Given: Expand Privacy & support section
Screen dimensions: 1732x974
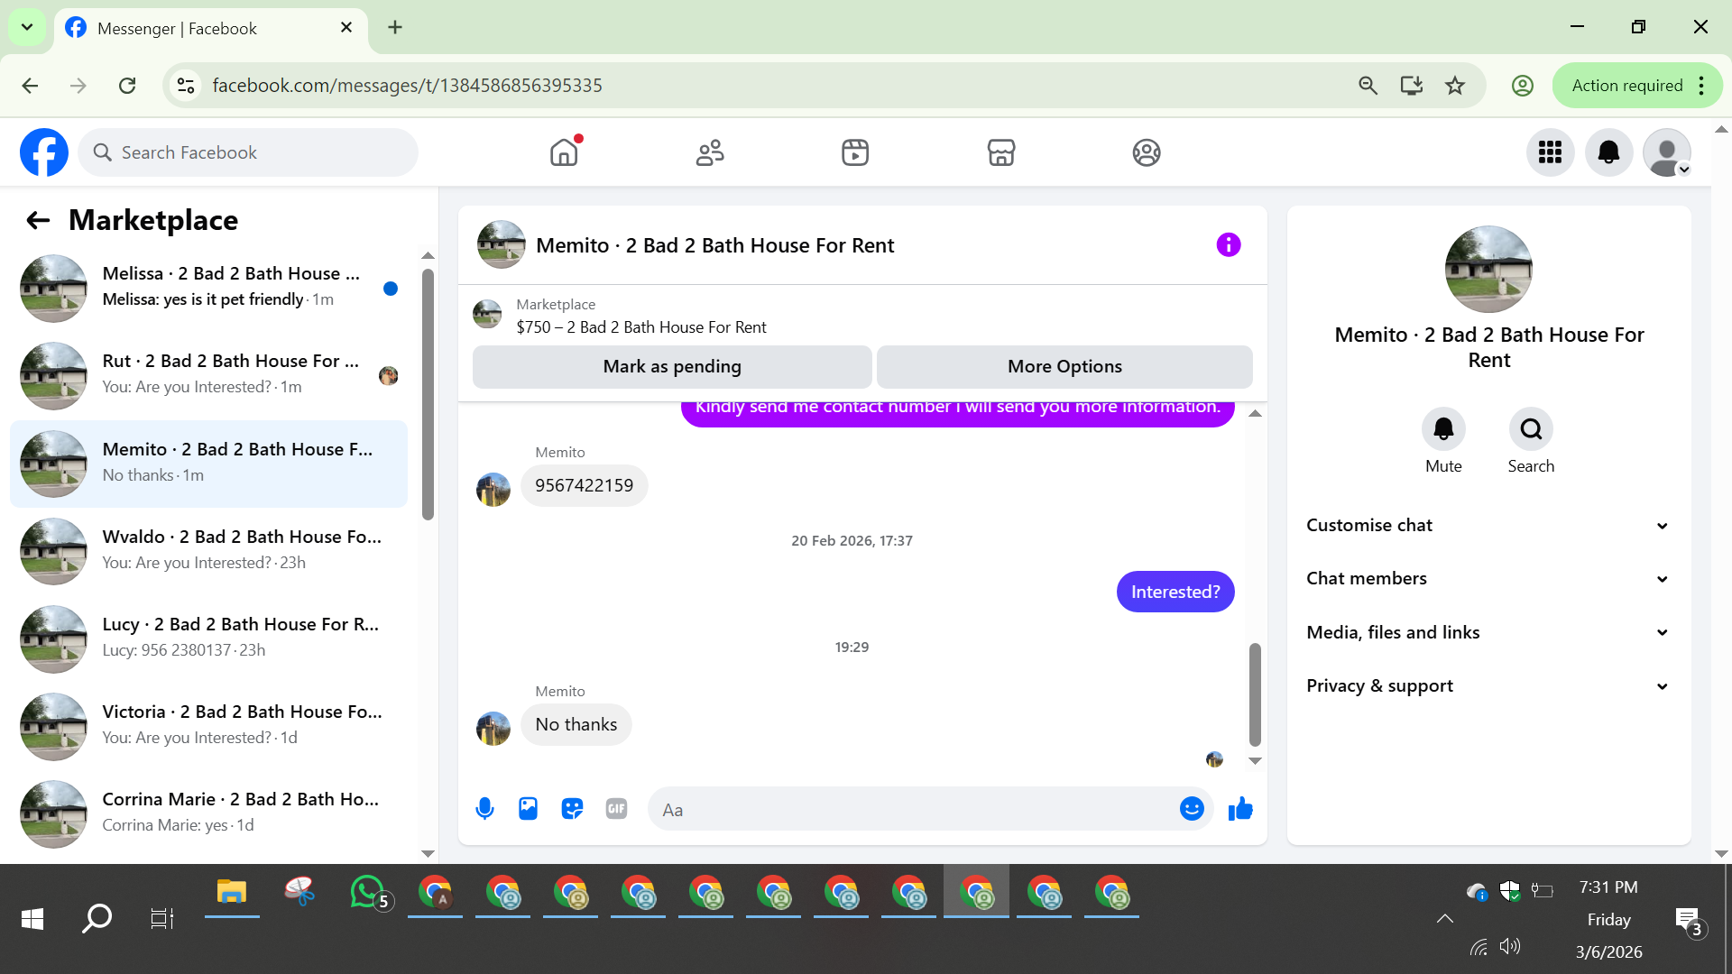Looking at the screenshot, I should point(1488,685).
